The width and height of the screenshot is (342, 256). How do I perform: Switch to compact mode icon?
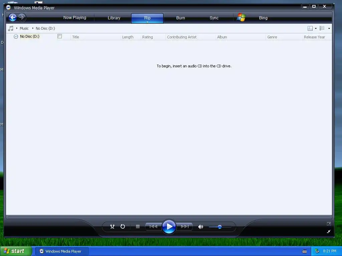329,231
